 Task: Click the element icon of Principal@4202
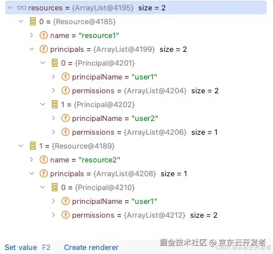point(55,104)
